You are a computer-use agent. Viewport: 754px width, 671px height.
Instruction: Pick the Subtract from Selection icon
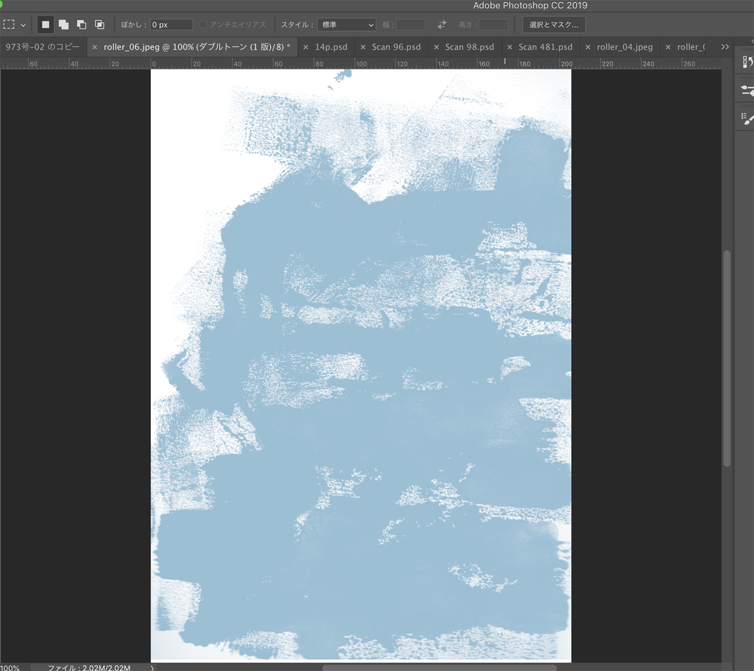tap(82, 25)
